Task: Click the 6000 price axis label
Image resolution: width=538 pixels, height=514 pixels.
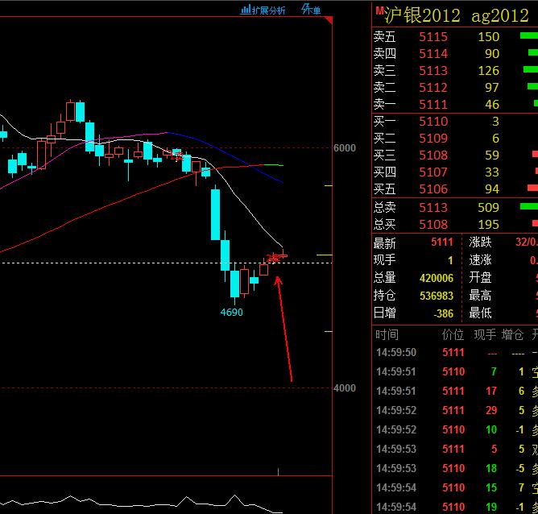Action: (x=345, y=148)
